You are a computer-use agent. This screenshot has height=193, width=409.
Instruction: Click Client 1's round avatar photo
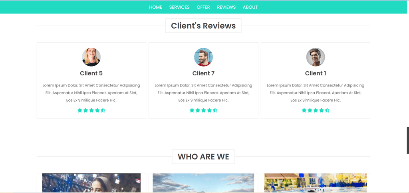316,57
